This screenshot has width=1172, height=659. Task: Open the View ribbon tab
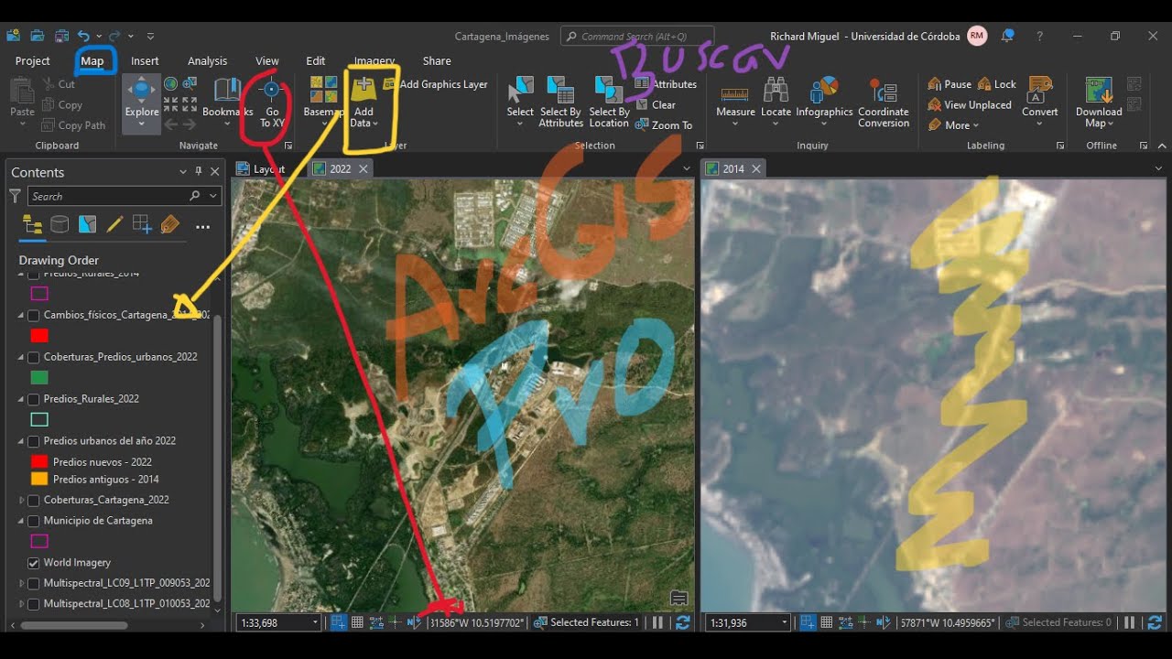pos(267,61)
